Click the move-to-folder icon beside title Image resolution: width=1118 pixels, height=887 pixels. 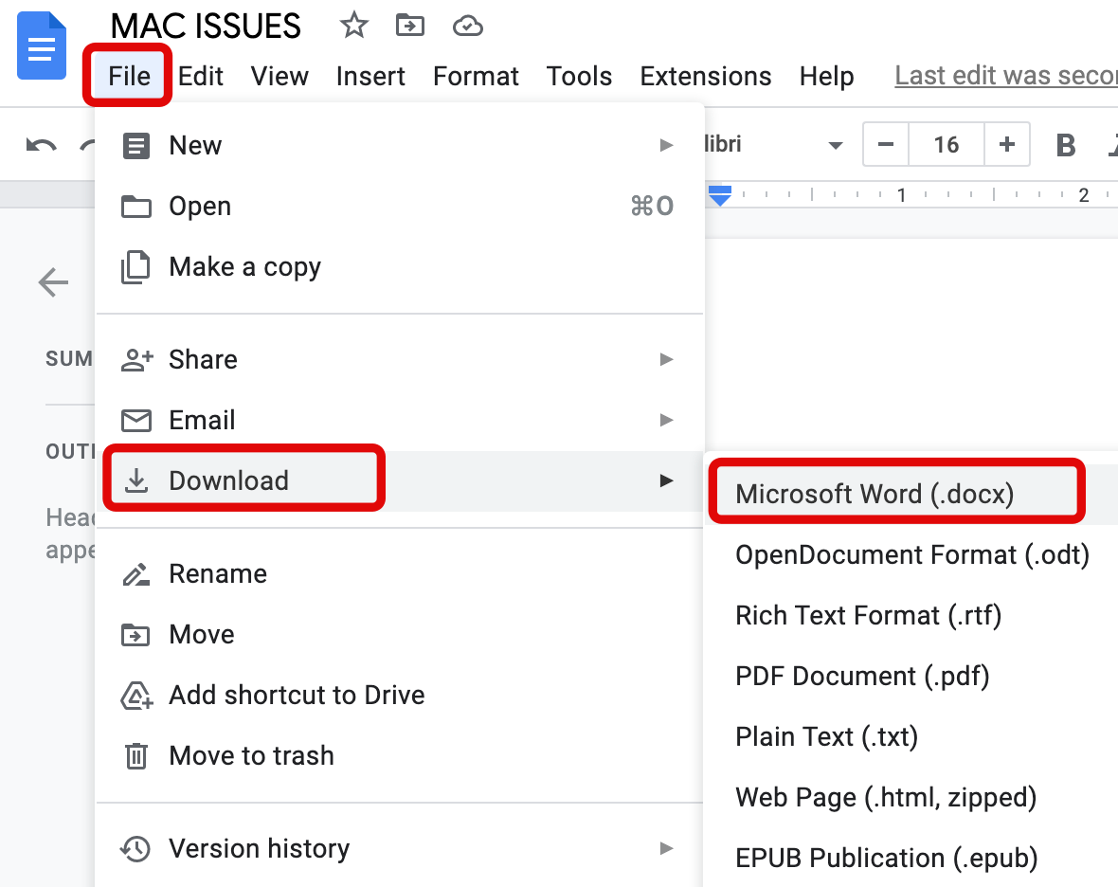409,26
